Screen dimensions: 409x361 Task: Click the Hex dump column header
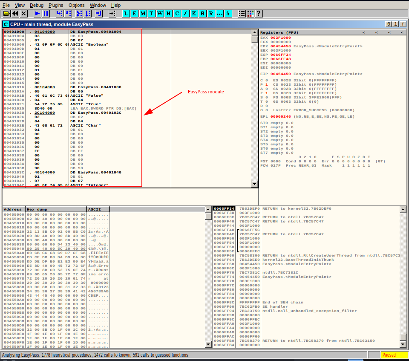(55, 209)
